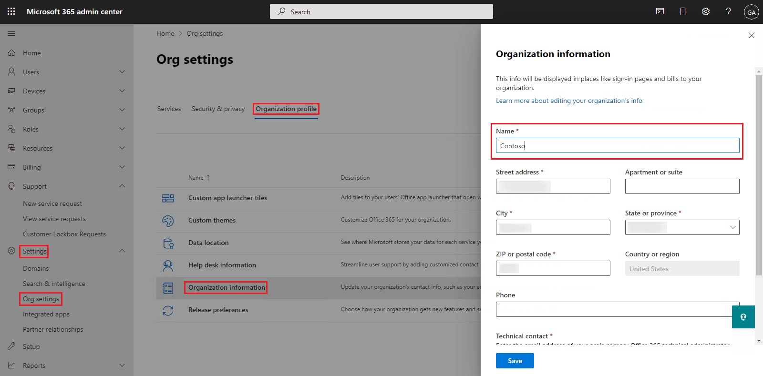Open Domains under Settings
The image size is (763, 376).
(x=36, y=268)
